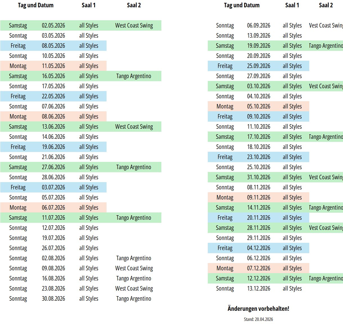Select the Stand: 20.04.2026 text

(x=258, y=319)
